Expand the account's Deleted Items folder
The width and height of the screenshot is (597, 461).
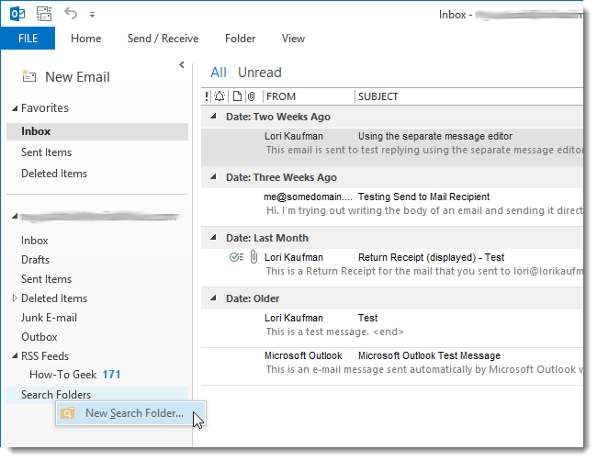click(15, 298)
